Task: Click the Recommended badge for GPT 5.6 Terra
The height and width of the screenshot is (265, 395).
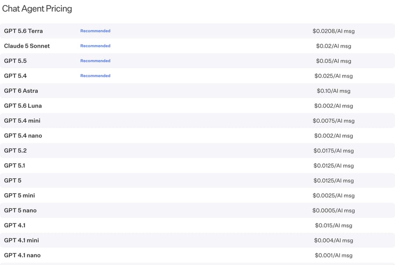Action: (95, 31)
